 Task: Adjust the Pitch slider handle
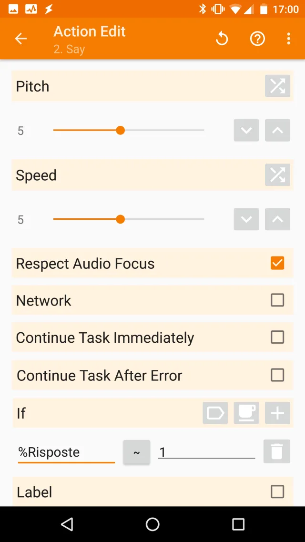click(121, 130)
